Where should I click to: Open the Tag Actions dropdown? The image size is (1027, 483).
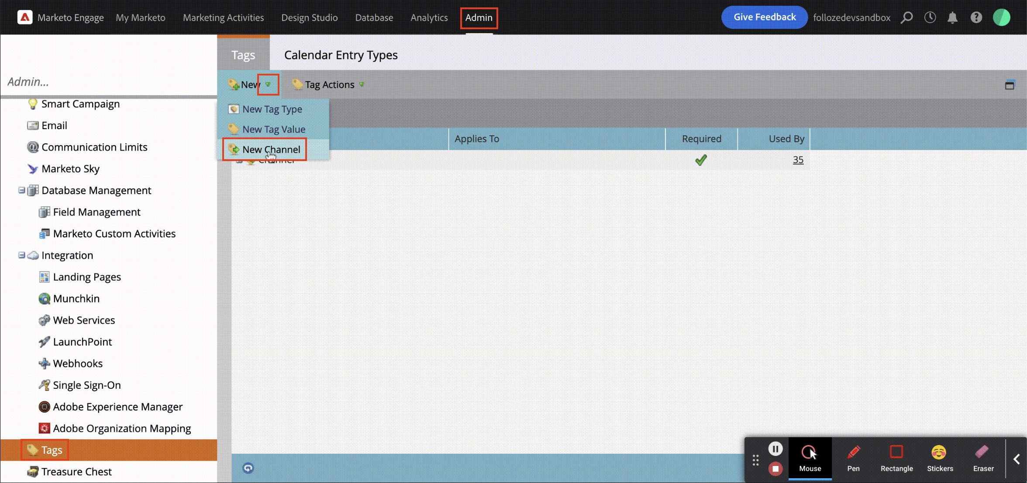(x=328, y=85)
